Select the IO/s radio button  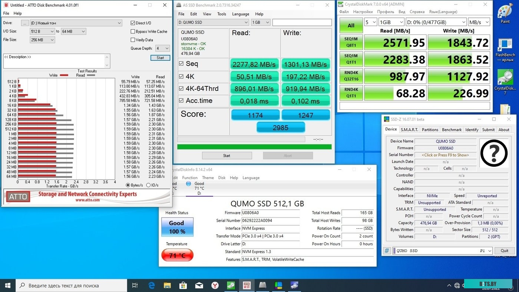coord(148,185)
